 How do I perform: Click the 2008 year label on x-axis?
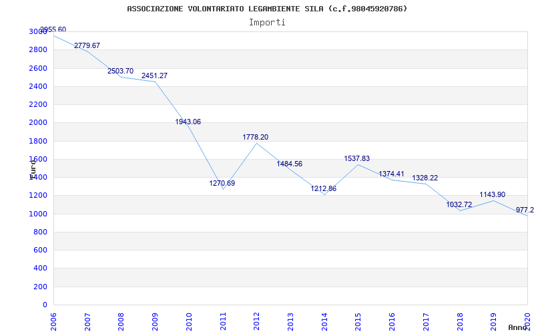[x=121, y=322]
